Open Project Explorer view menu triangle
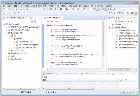 tap(39, 21)
